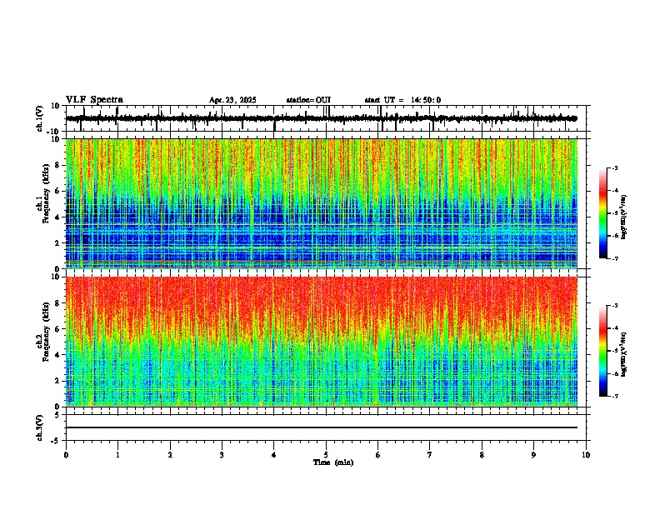Click inside the ch.2 spectrogram plot
This screenshot has width=660, height=510.
point(322,342)
